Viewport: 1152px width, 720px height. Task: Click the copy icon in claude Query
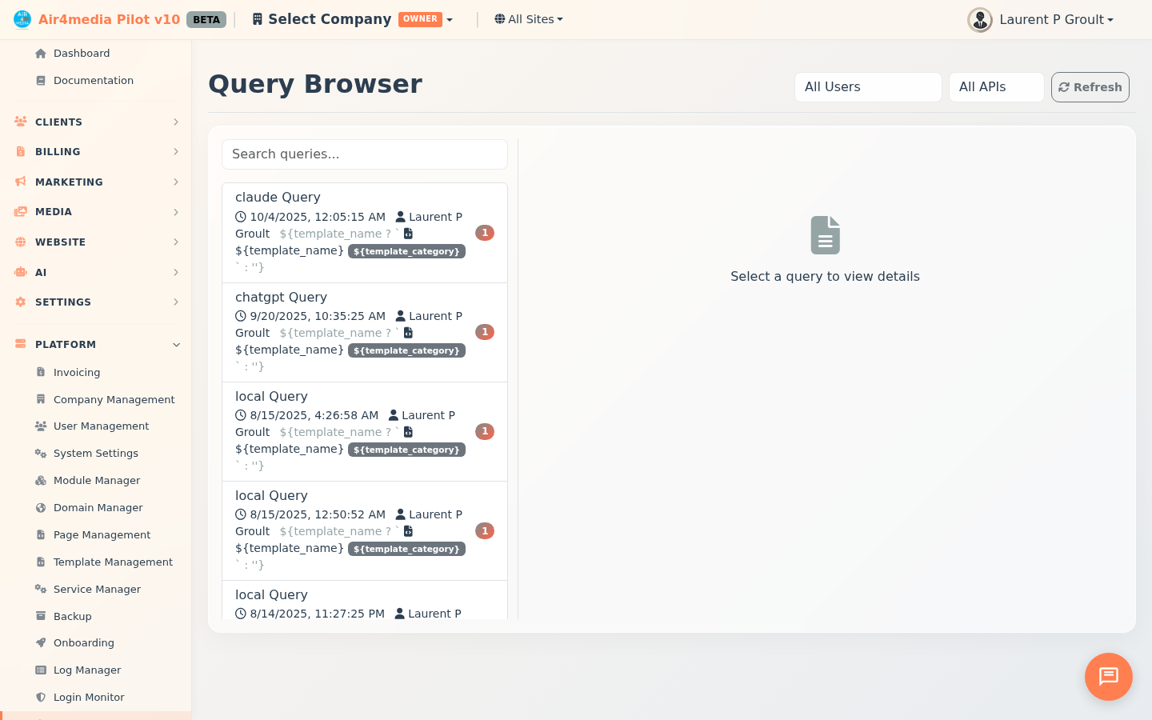pyautogui.click(x=408, y=233)
